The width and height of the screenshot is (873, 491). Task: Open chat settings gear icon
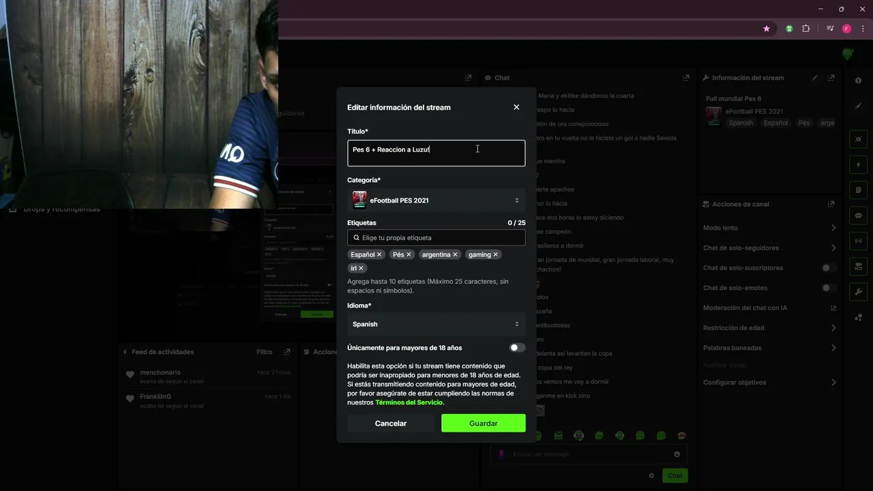pos(651,475)
